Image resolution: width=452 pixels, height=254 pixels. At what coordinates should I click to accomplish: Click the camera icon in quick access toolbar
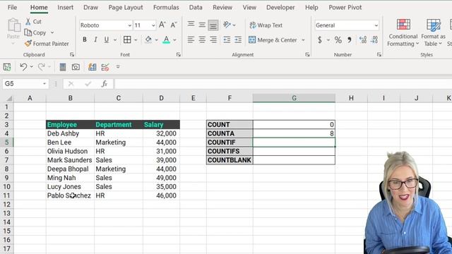click(x=76, y=67)
